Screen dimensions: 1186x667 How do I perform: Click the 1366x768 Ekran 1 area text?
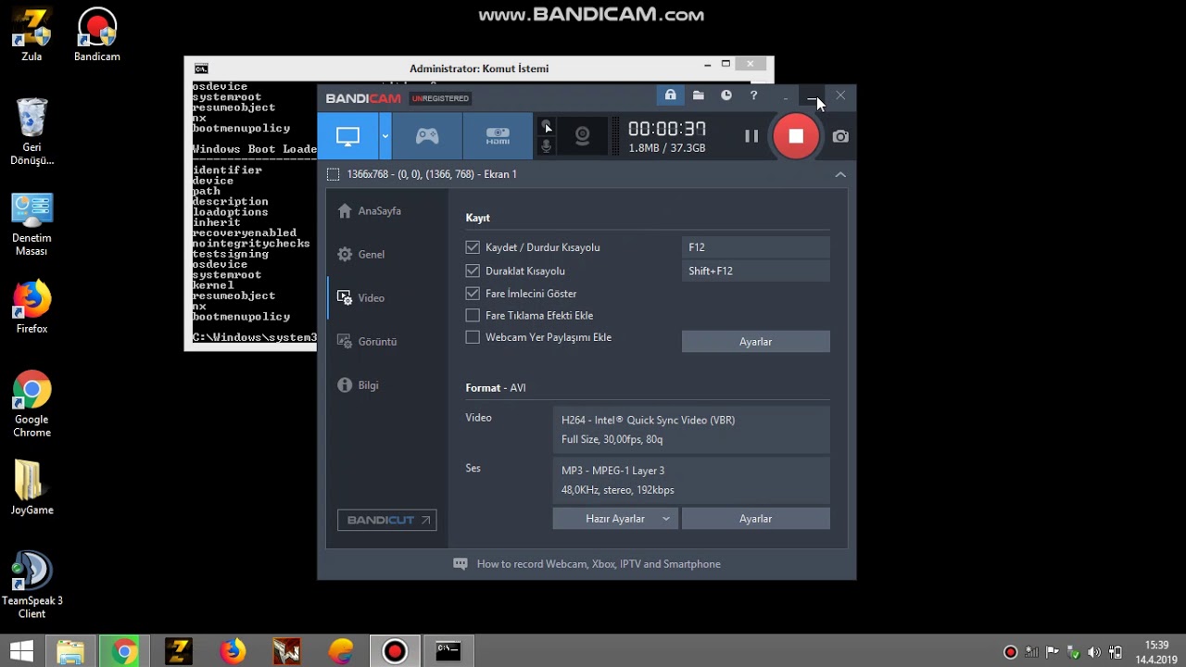pos(432,174)
